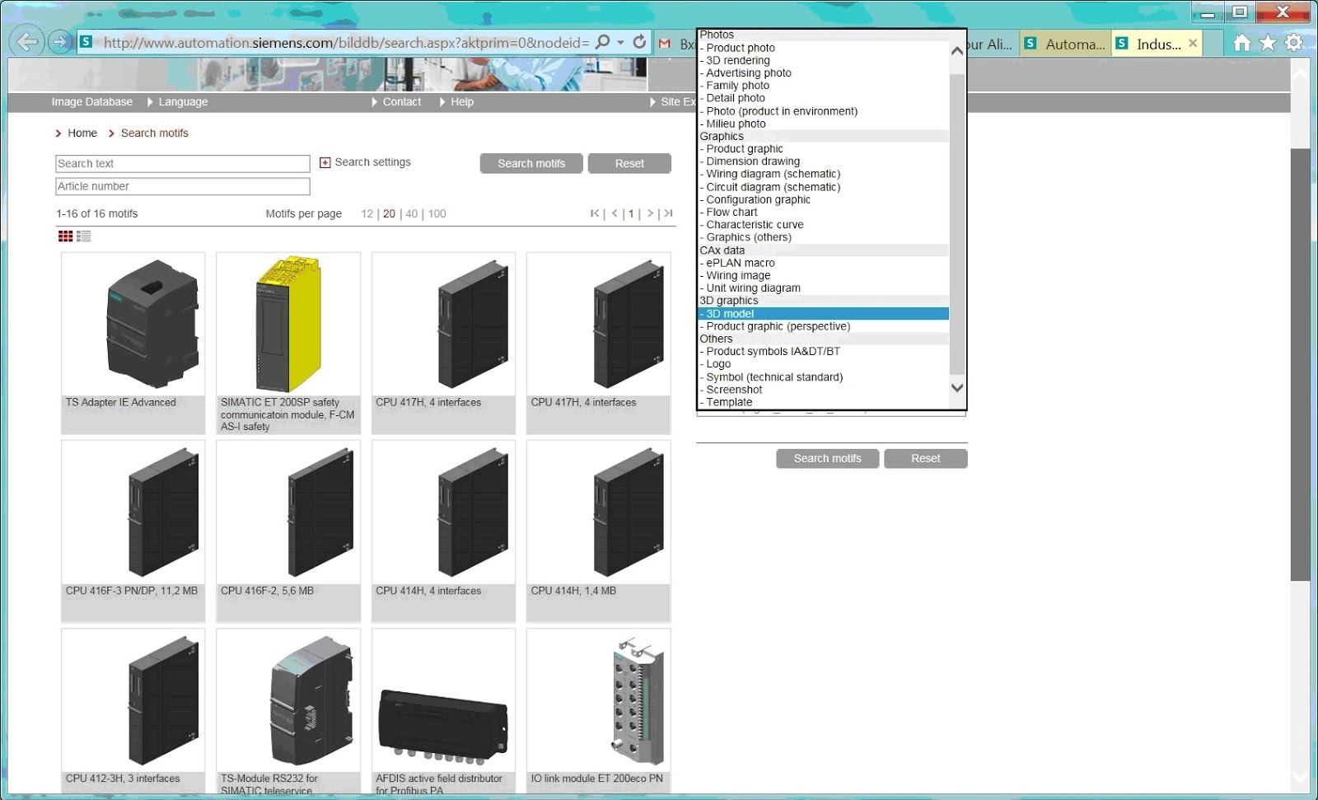Open the browser Home icon
Image resolution: width=1318 pixels, height=800 pixels.
(1241, 43)
